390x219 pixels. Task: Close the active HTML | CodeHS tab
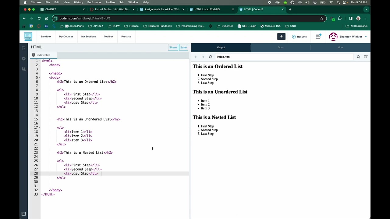click(x=282, y=9)
